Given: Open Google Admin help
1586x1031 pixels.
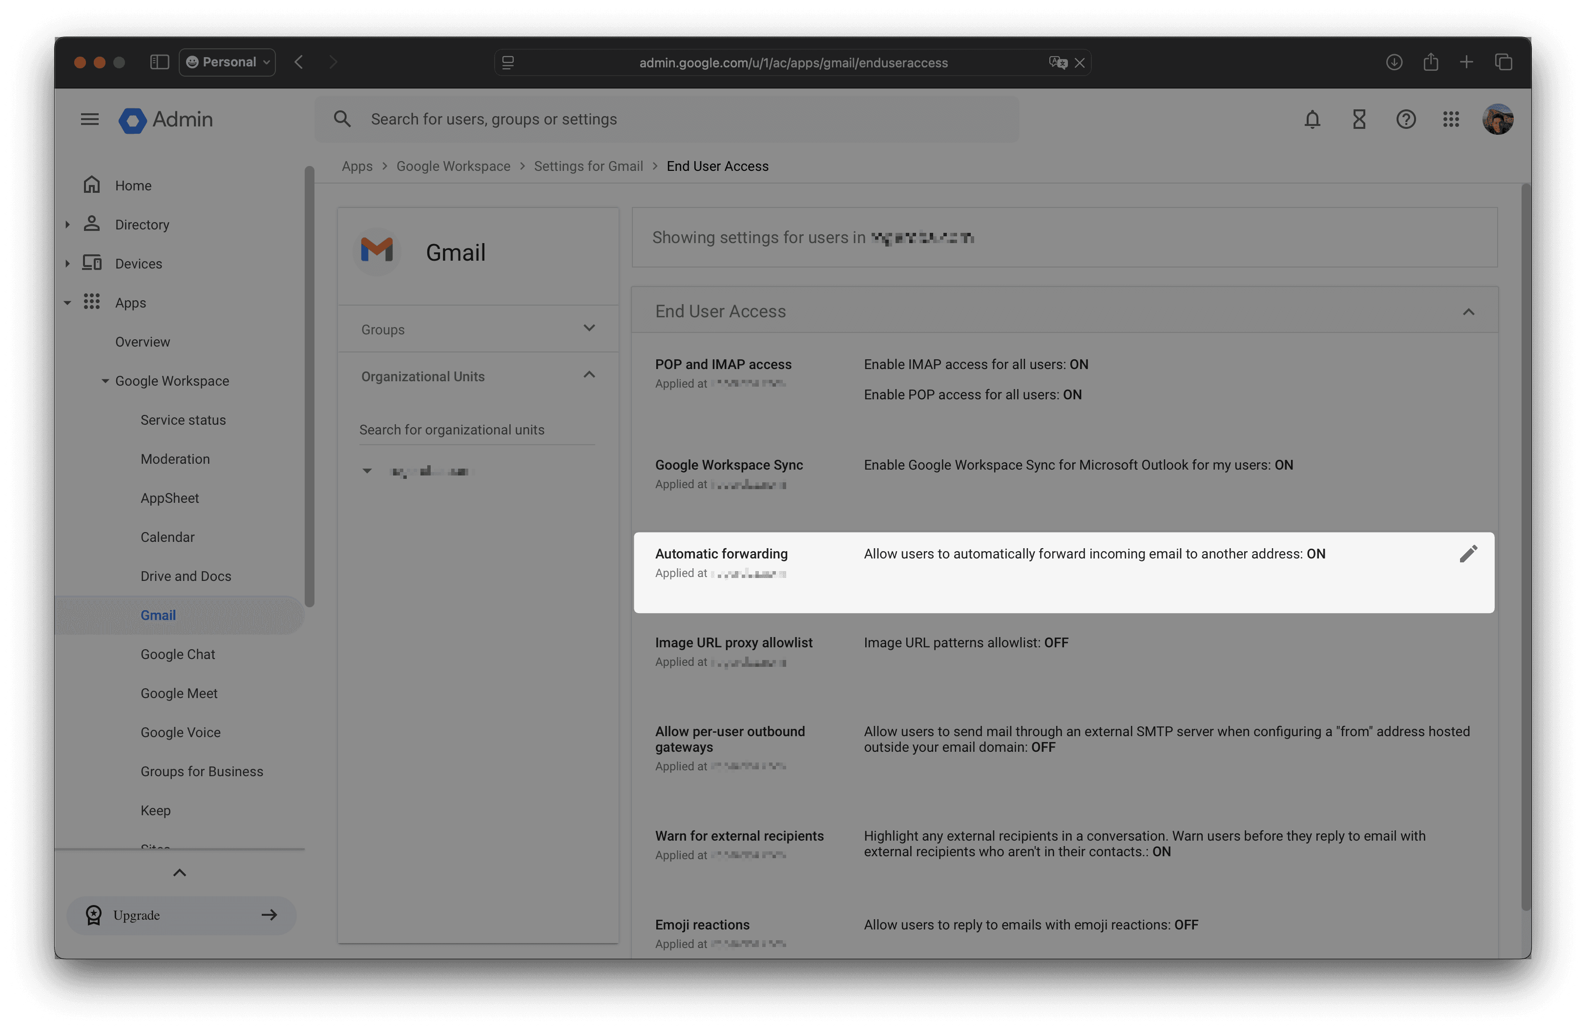Looking at the screenshot, I should [x=1406, y=120].
